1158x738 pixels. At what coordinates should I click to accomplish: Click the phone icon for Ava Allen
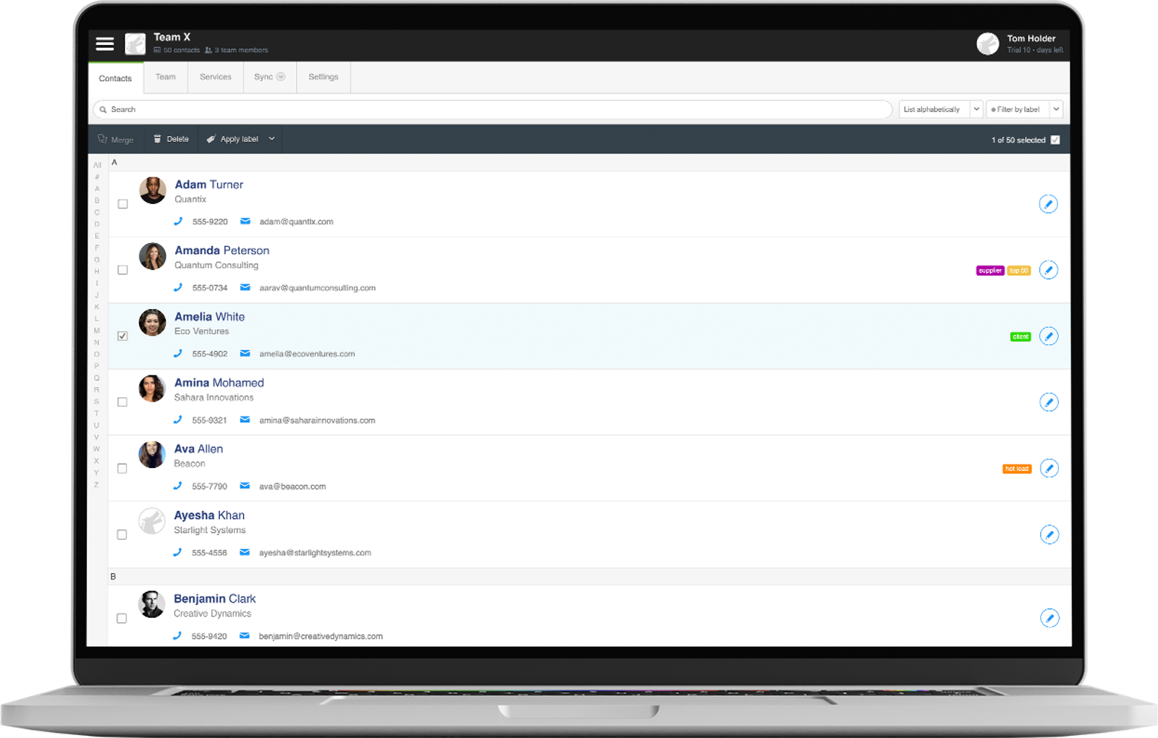click(177, 486)
